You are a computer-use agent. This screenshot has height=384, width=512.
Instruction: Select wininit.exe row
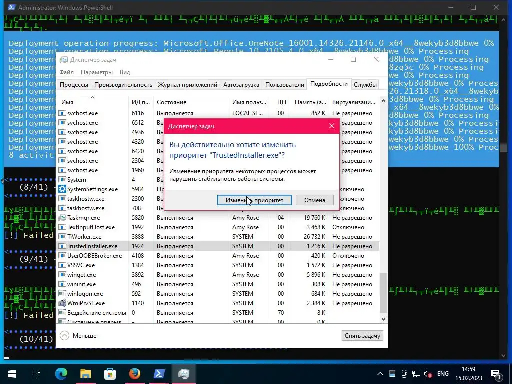(218, 284)
